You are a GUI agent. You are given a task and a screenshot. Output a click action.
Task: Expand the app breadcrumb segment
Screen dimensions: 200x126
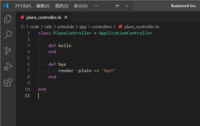tap(83, 27)
